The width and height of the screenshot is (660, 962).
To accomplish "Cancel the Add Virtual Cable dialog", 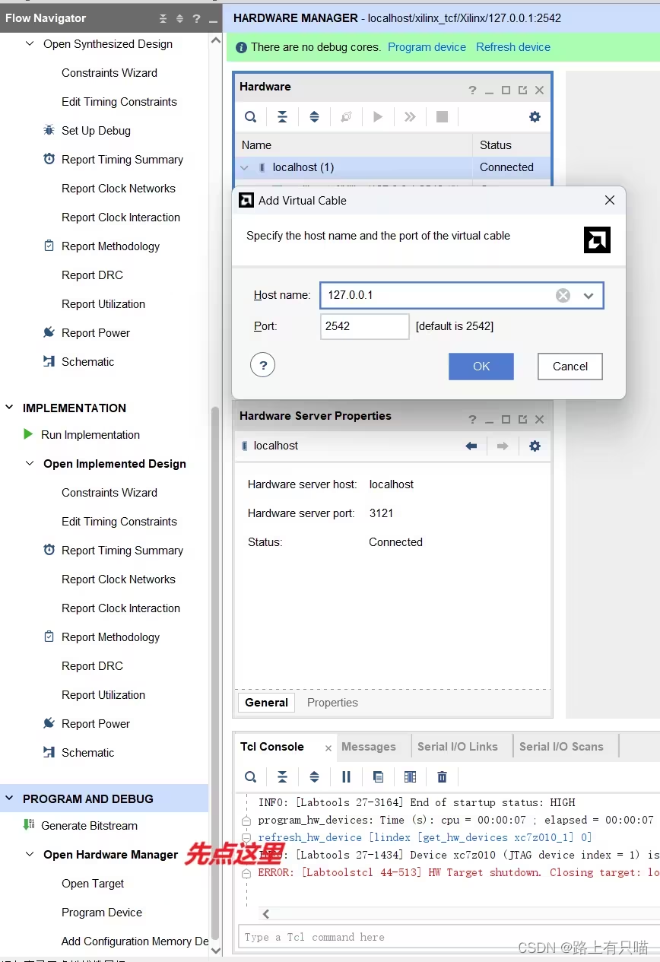I will tap(570, 367).
